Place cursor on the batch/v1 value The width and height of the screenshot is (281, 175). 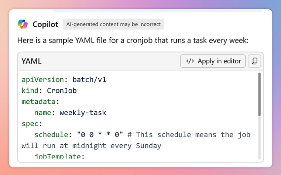(89, 79)
